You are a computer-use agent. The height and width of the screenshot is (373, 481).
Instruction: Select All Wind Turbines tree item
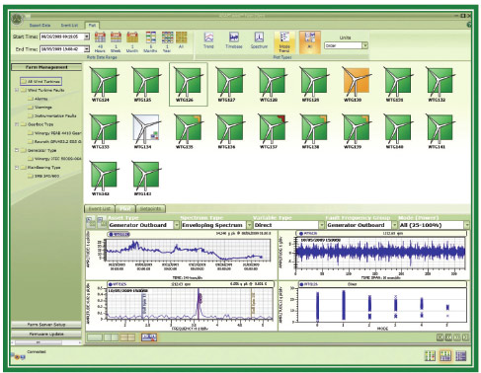pos(40,81)
